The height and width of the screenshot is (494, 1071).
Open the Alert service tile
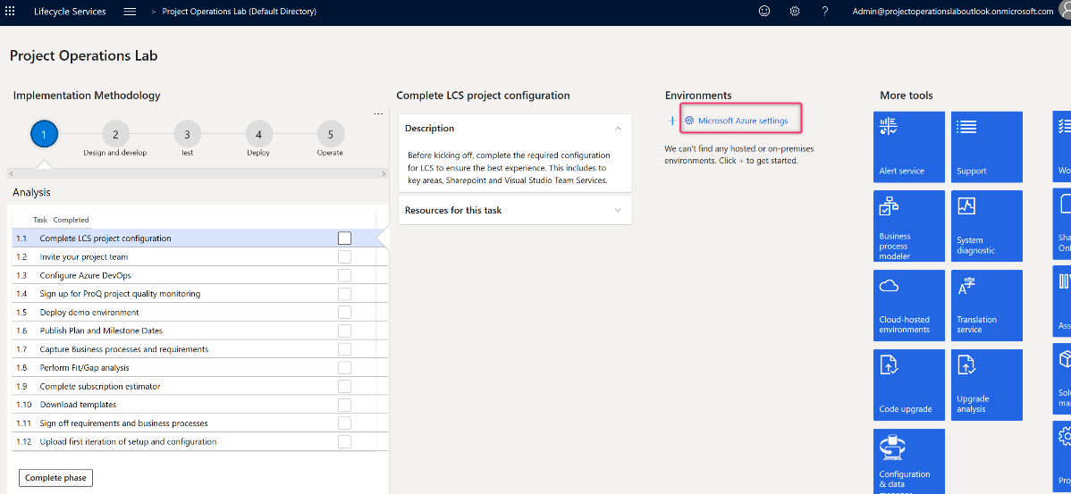(909, 147)
